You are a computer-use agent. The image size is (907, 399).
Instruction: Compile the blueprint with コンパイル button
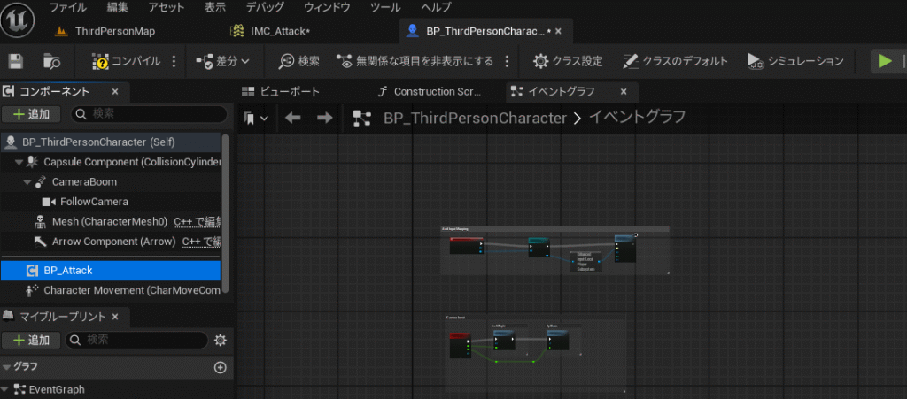coord(127,61)
